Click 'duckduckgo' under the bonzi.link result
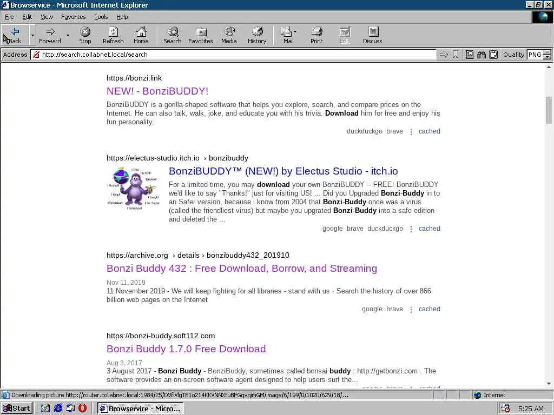Screen dimensions: 554x415 tap(364, 131)
